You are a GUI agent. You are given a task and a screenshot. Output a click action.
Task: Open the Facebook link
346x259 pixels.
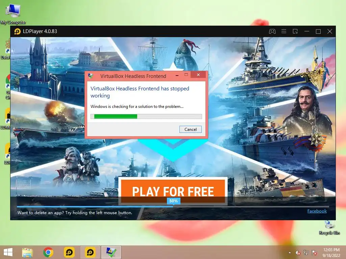317,211
